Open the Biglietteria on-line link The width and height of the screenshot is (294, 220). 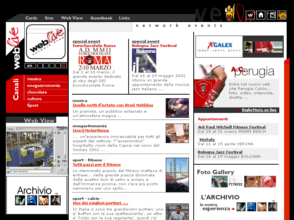259,110
